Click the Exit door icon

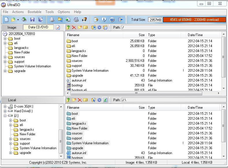point(121,20)
